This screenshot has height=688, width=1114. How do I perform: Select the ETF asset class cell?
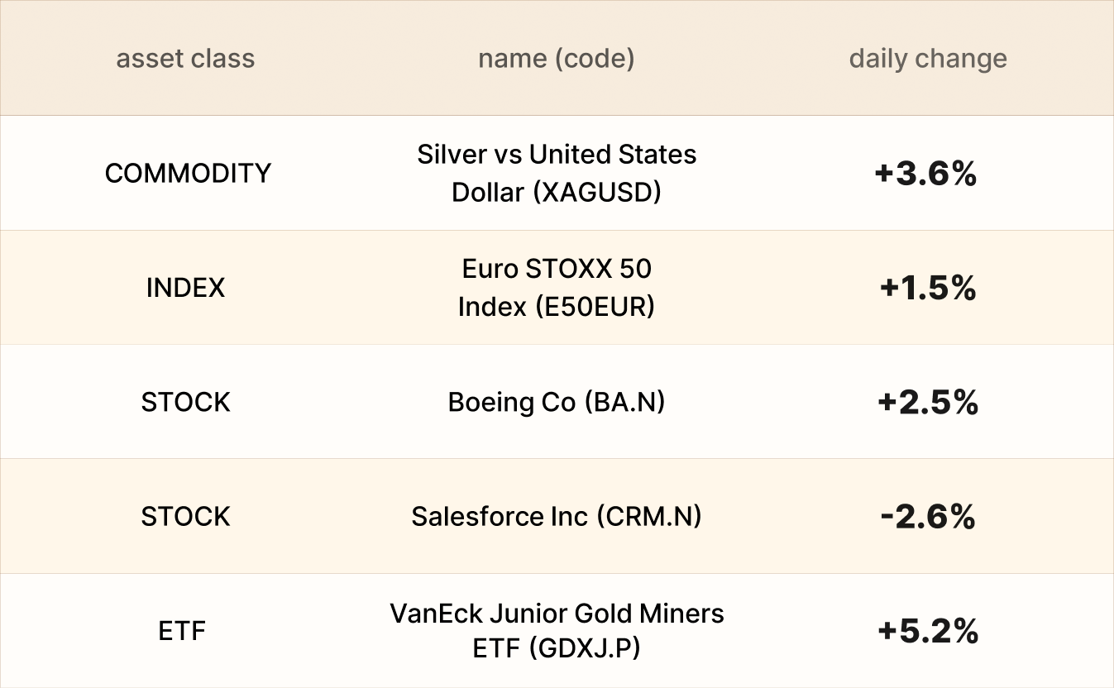click(182, 631)
